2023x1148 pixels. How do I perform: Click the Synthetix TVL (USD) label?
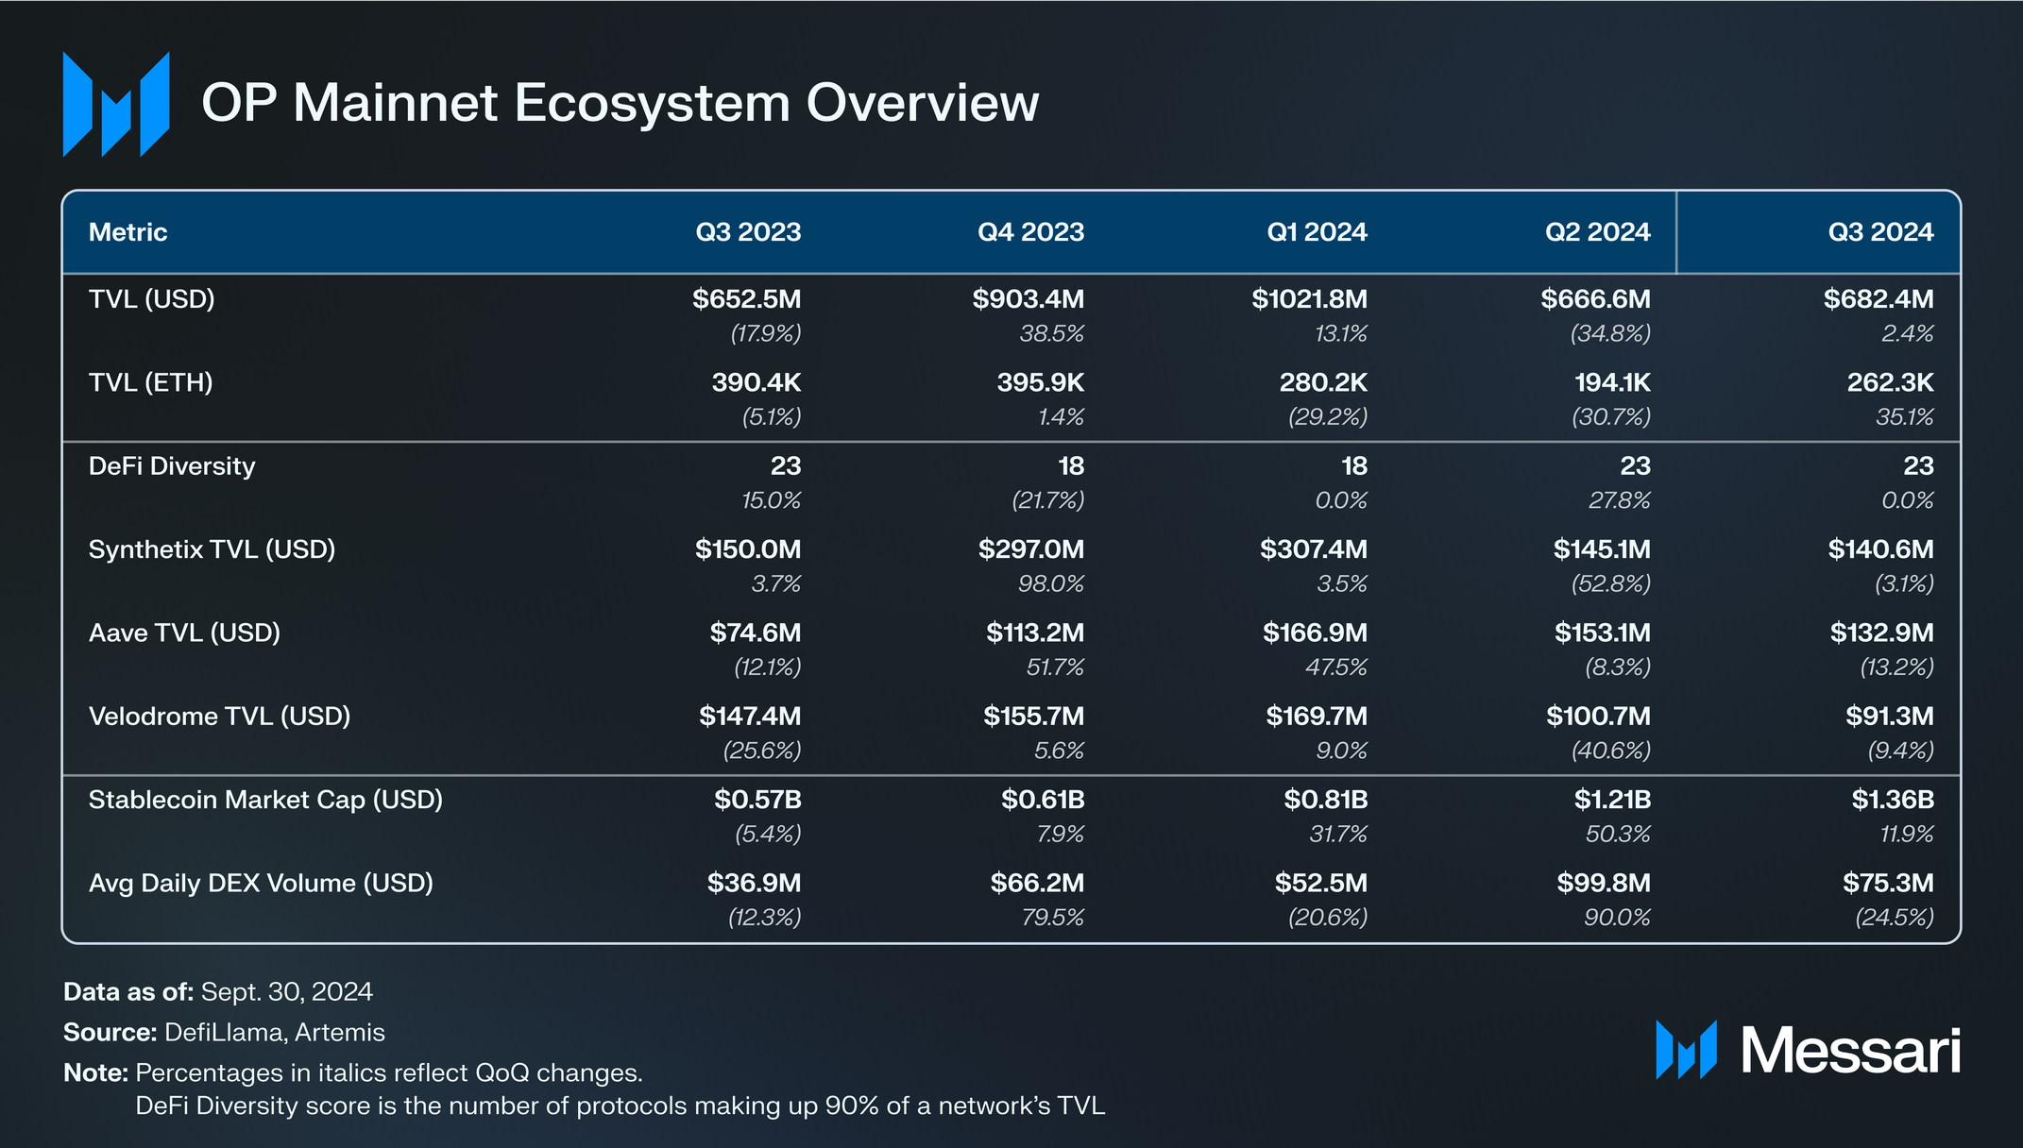coord(212,549)
